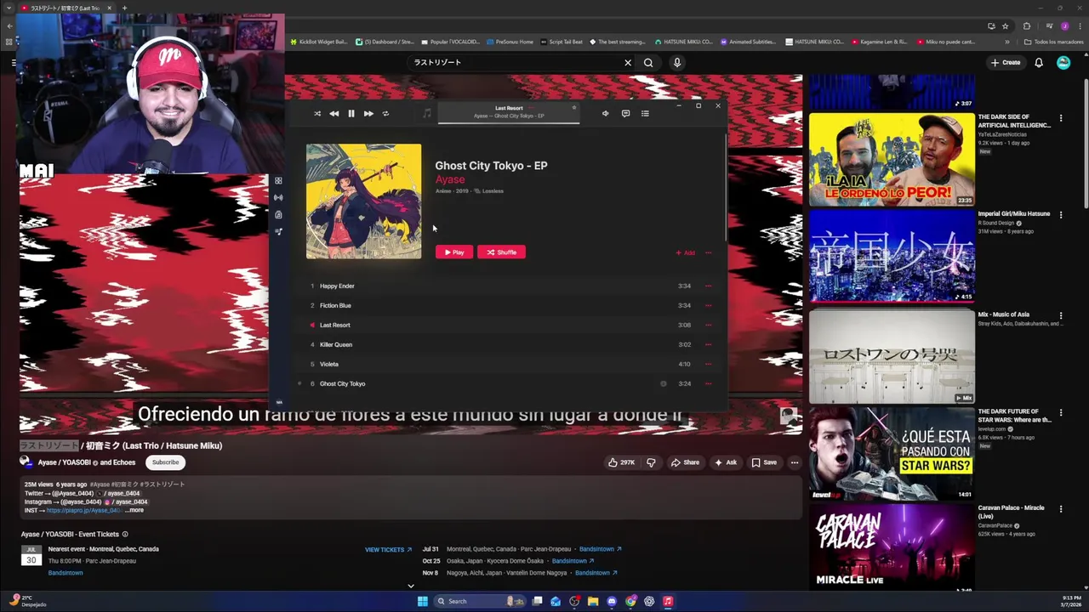Open more options for Ghost City Tokyo track
Viewport: 1089px width, 612px height.
pos(708,384)
